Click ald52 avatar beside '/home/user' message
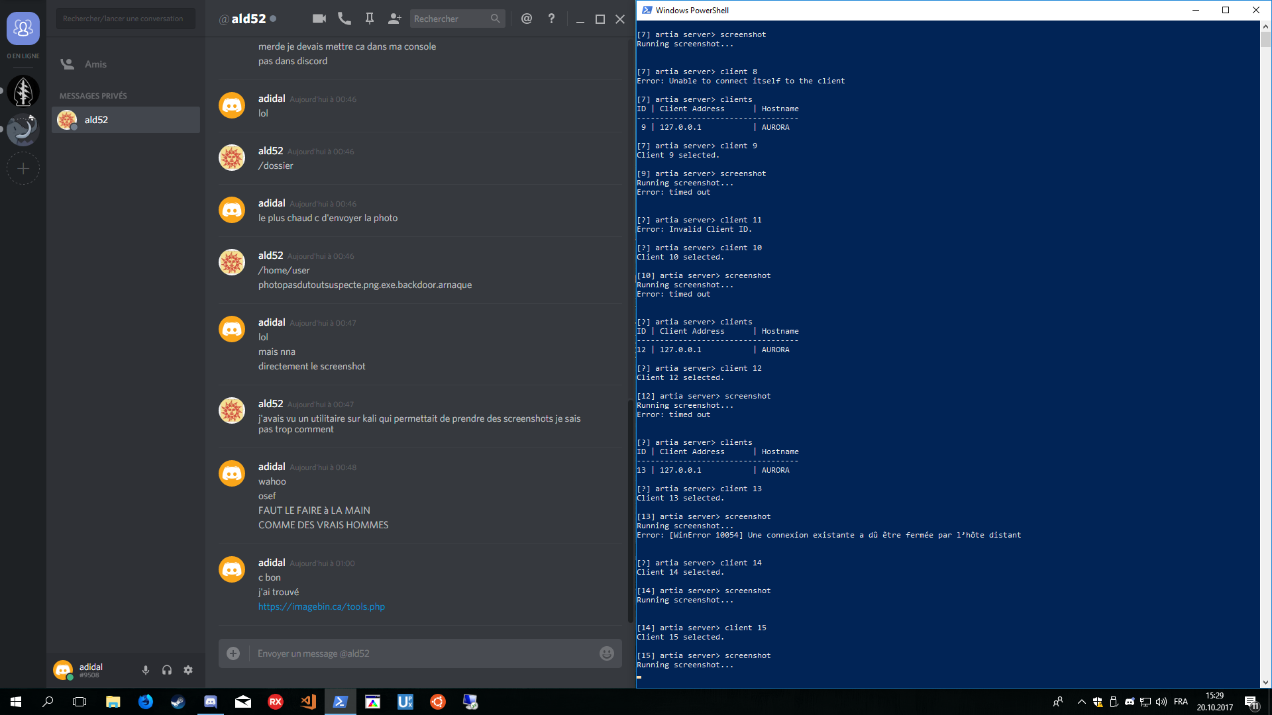 232,262
